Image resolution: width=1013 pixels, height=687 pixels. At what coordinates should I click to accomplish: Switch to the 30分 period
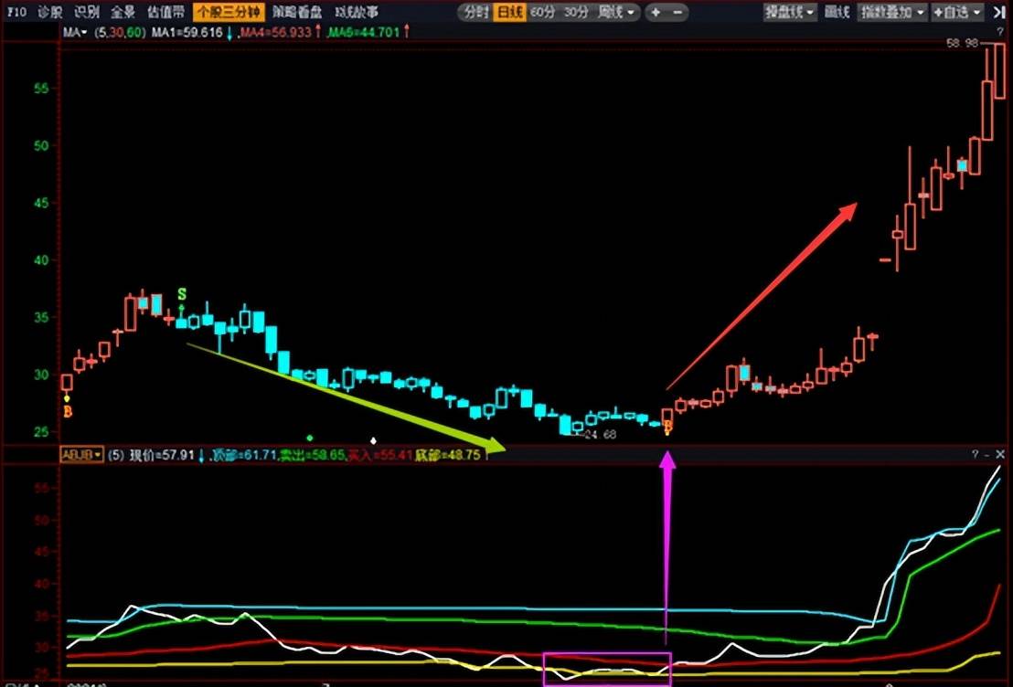pyautogui.click(x=576, y=12)
